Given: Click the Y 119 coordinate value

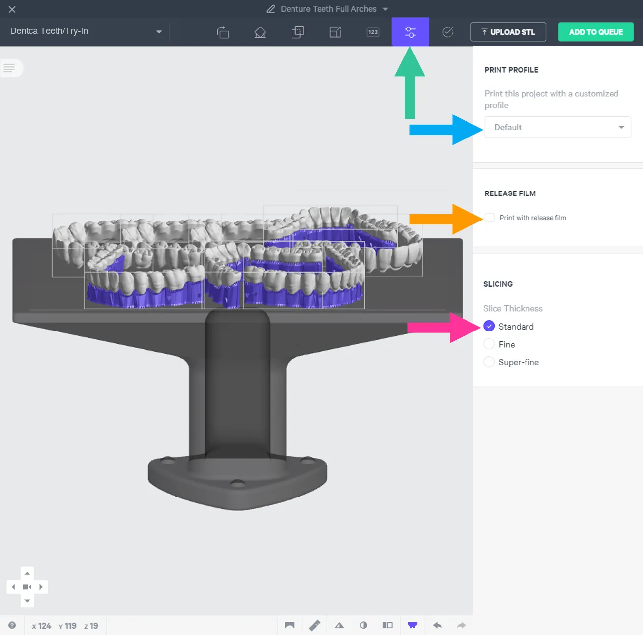Looking at the screenshot, I should [x=67, y=626].
